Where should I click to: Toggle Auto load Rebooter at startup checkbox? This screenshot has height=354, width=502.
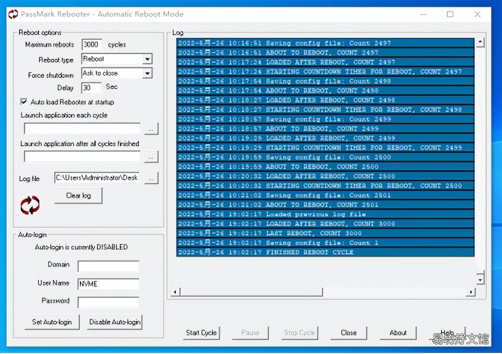[x=23, y=102]
